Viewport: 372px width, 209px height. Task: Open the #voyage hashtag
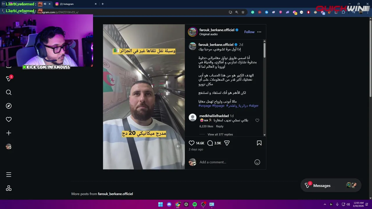(x=205, y=106)
